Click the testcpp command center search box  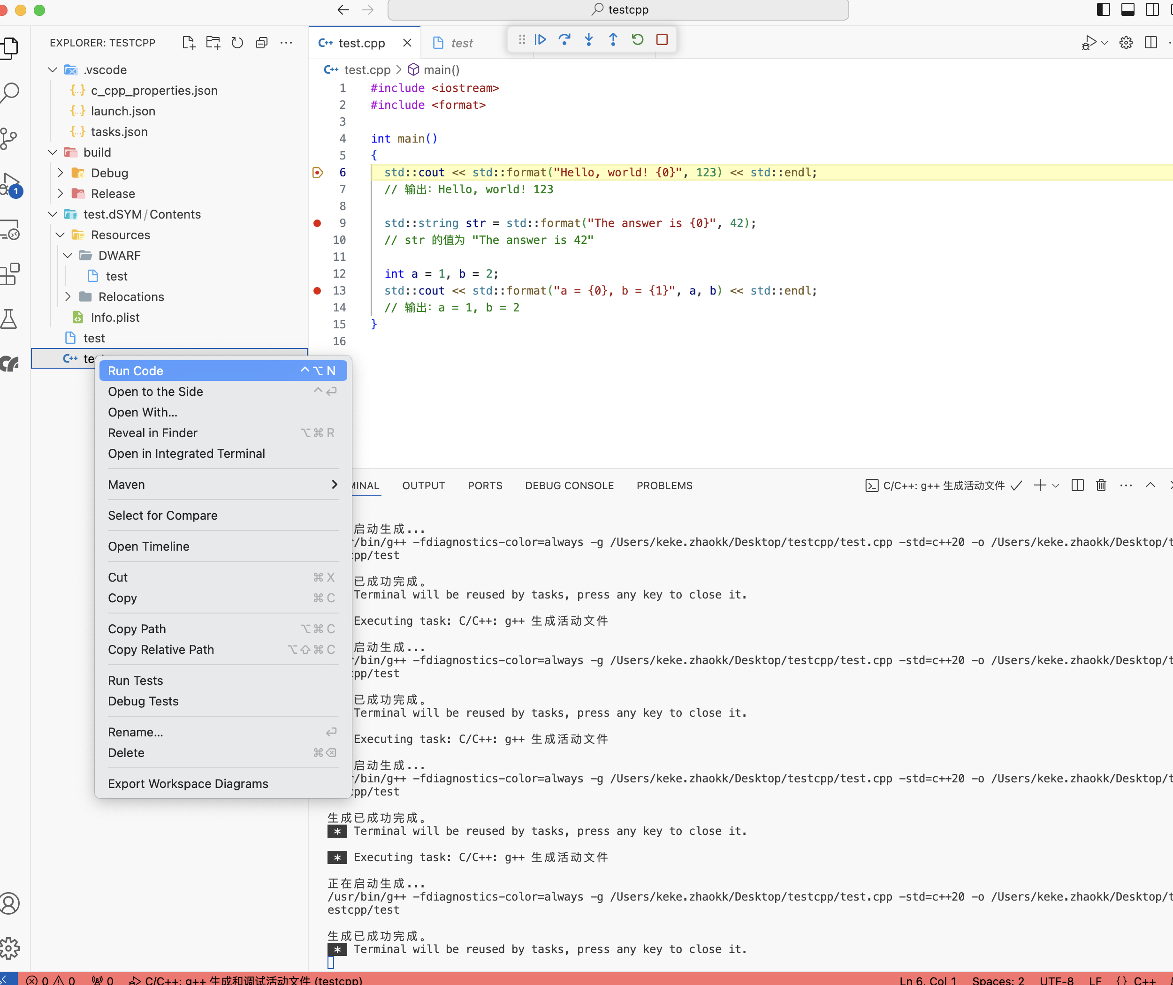[618, 9]
